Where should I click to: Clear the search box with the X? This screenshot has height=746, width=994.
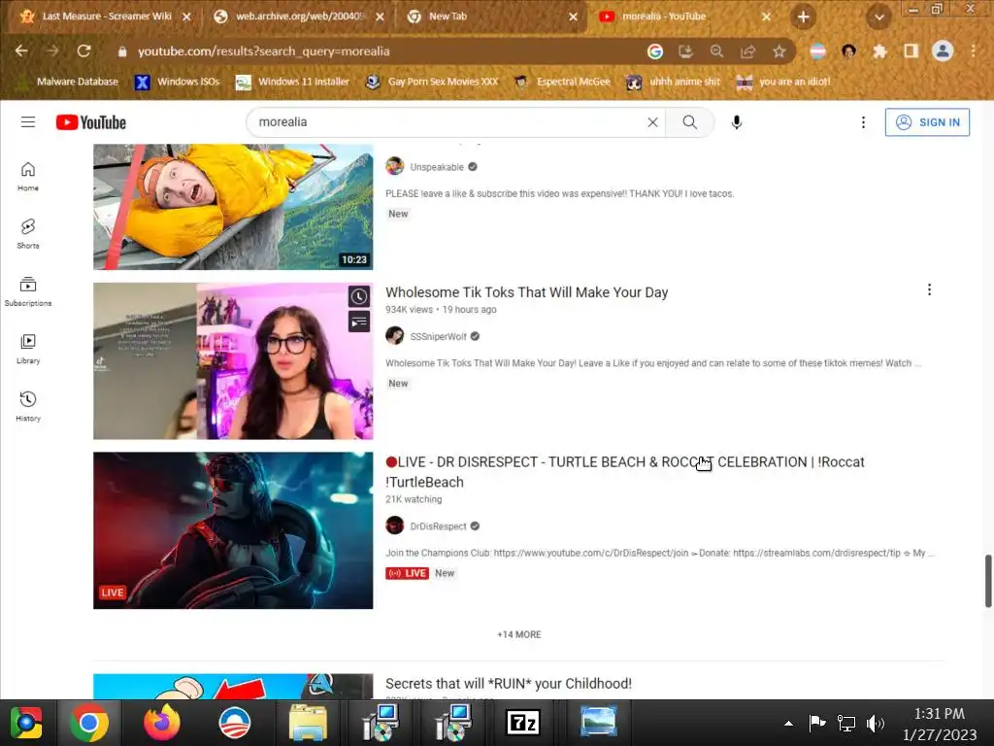(x=653, y=122)
